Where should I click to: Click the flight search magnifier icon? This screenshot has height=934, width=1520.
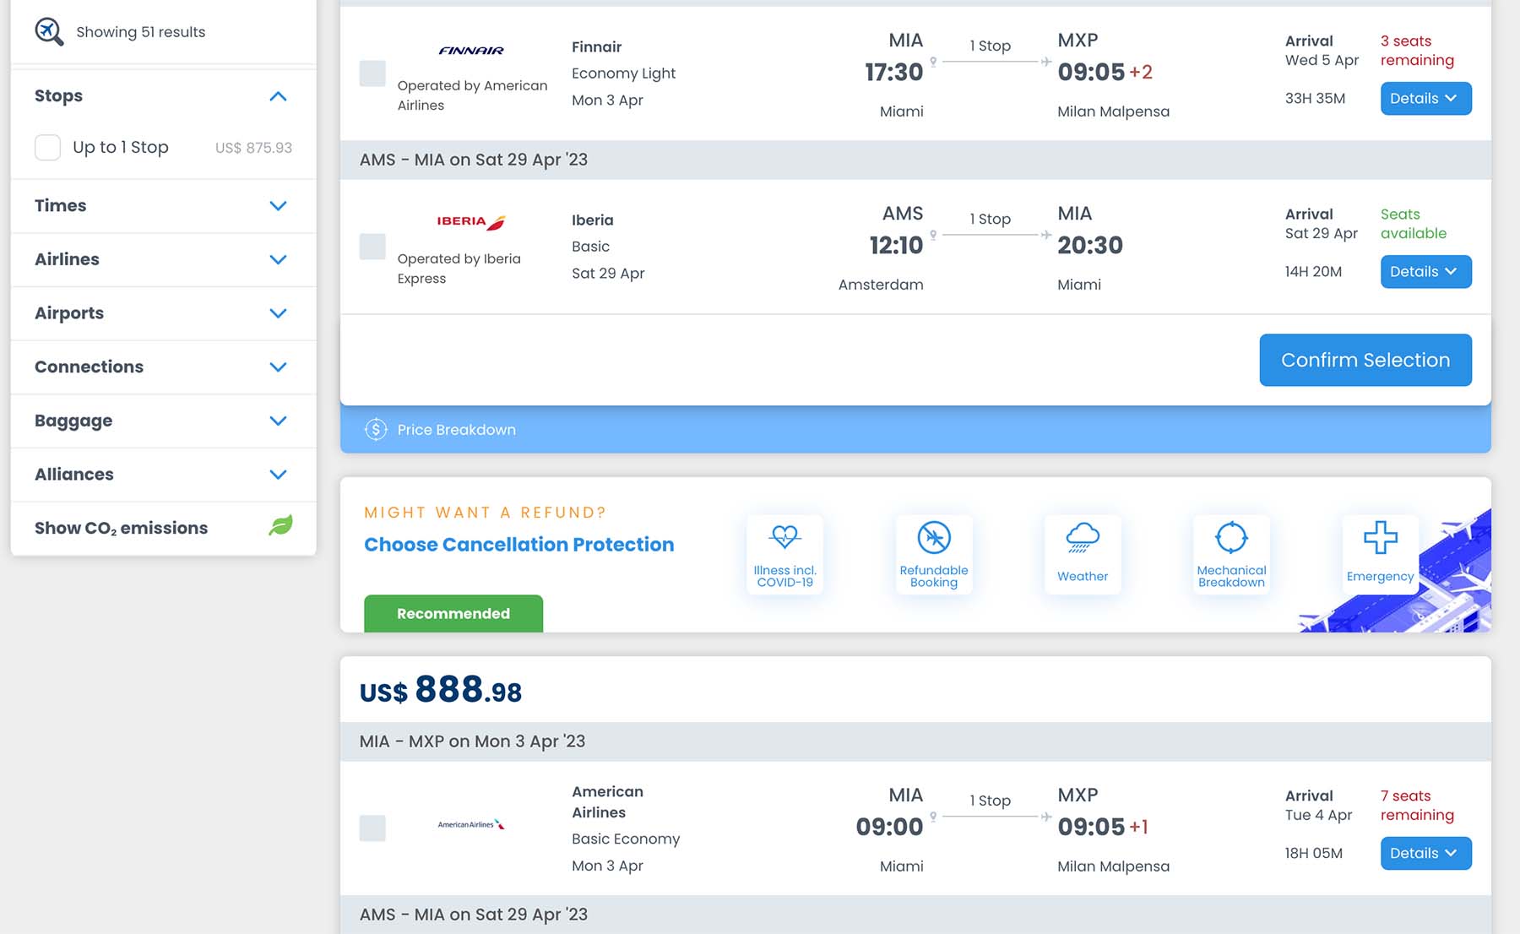(49, 31)
